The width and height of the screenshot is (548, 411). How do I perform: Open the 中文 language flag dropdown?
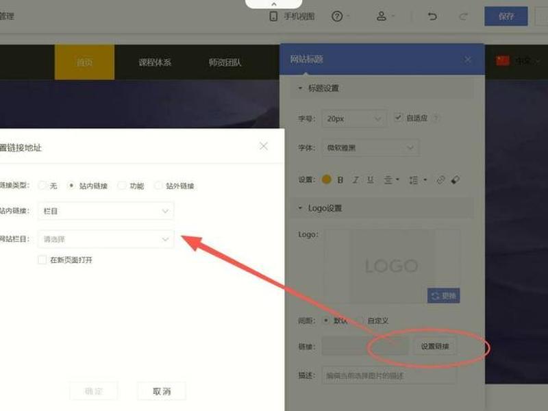(518, 61)
